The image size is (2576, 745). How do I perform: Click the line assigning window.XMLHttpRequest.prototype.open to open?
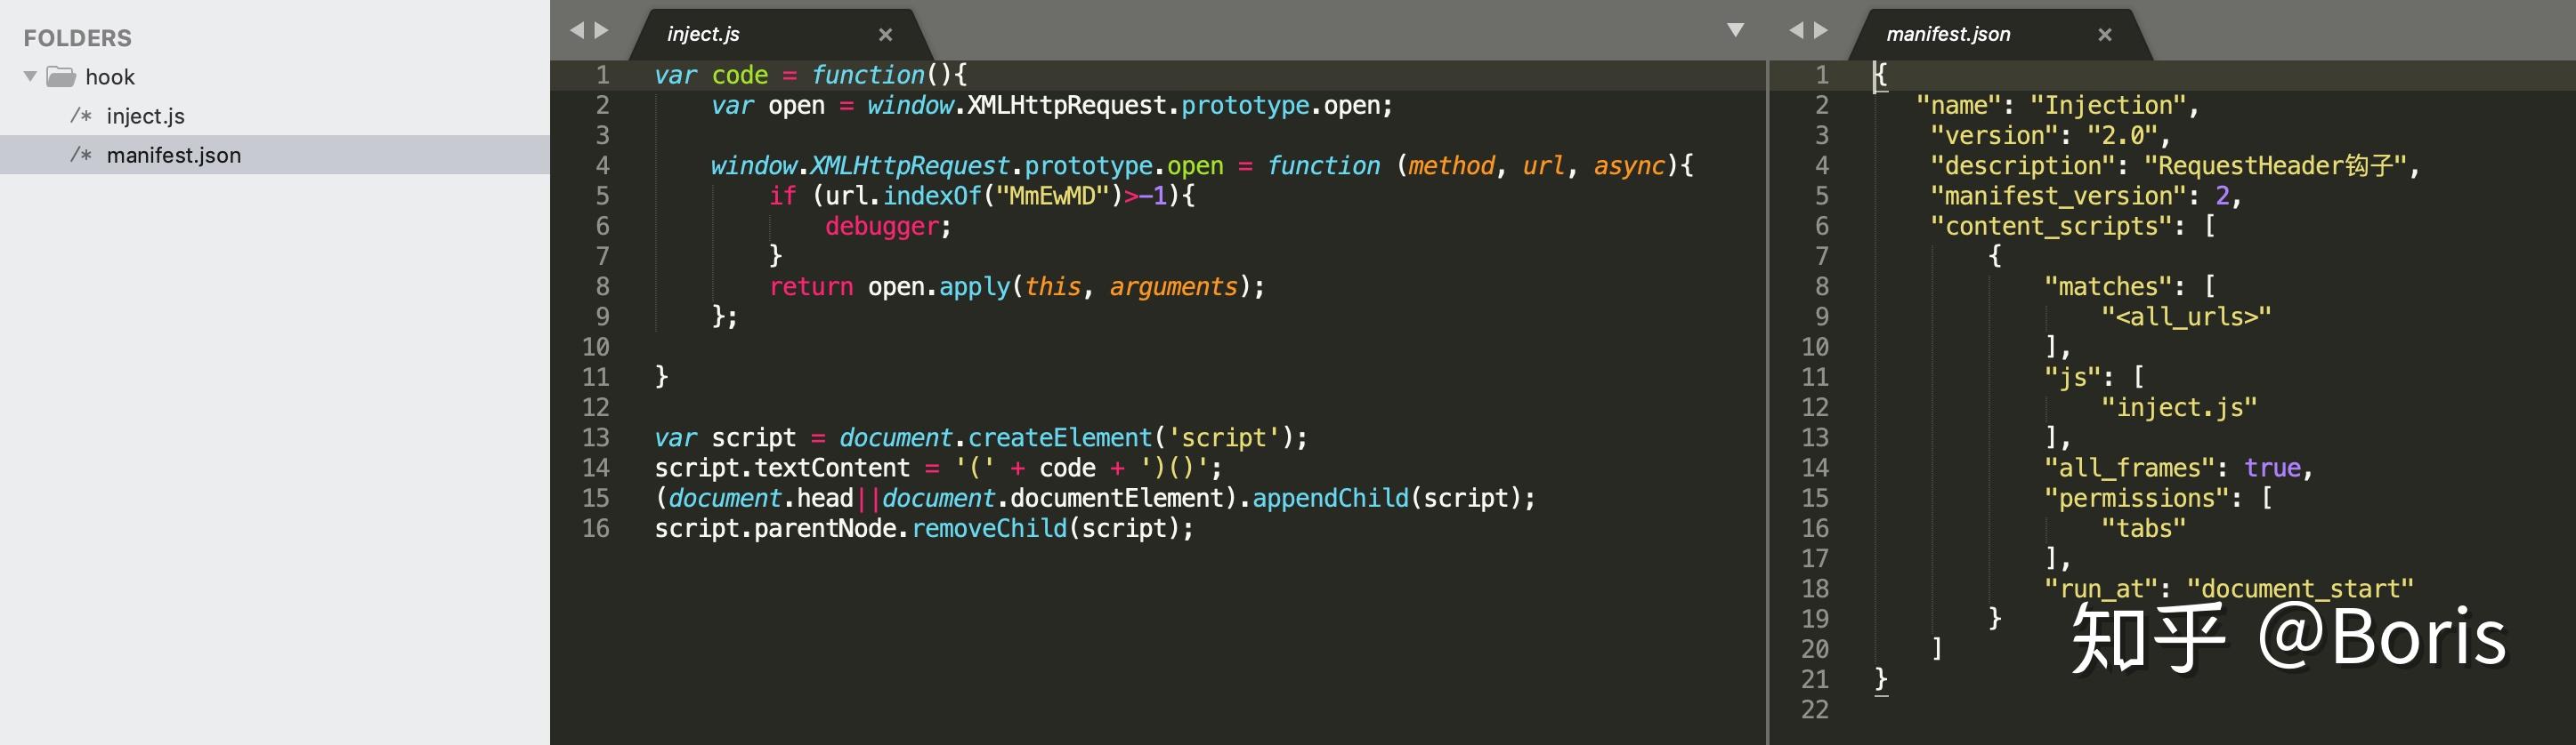pyautogui.click(x=1052, y=105)
